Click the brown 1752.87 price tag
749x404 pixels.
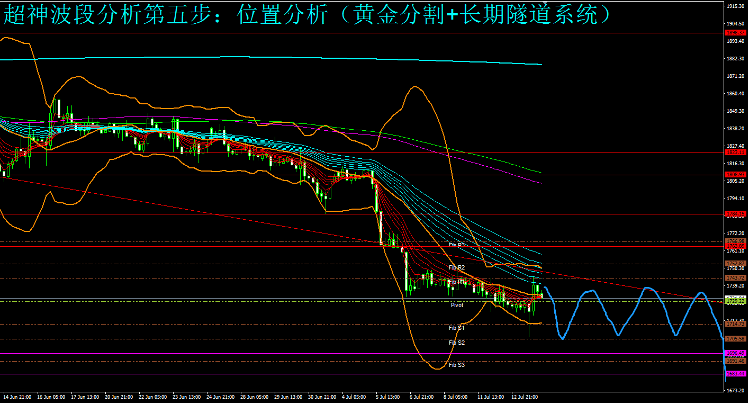735,264
